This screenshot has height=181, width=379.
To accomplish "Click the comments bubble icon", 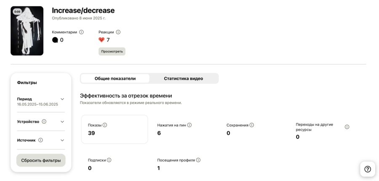I will coord(55,40).
